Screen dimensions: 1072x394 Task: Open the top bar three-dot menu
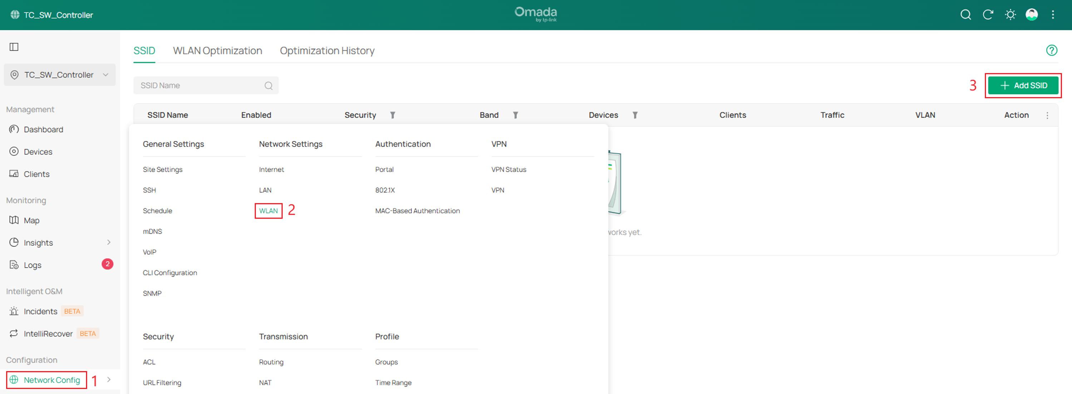click(1053, 15)
